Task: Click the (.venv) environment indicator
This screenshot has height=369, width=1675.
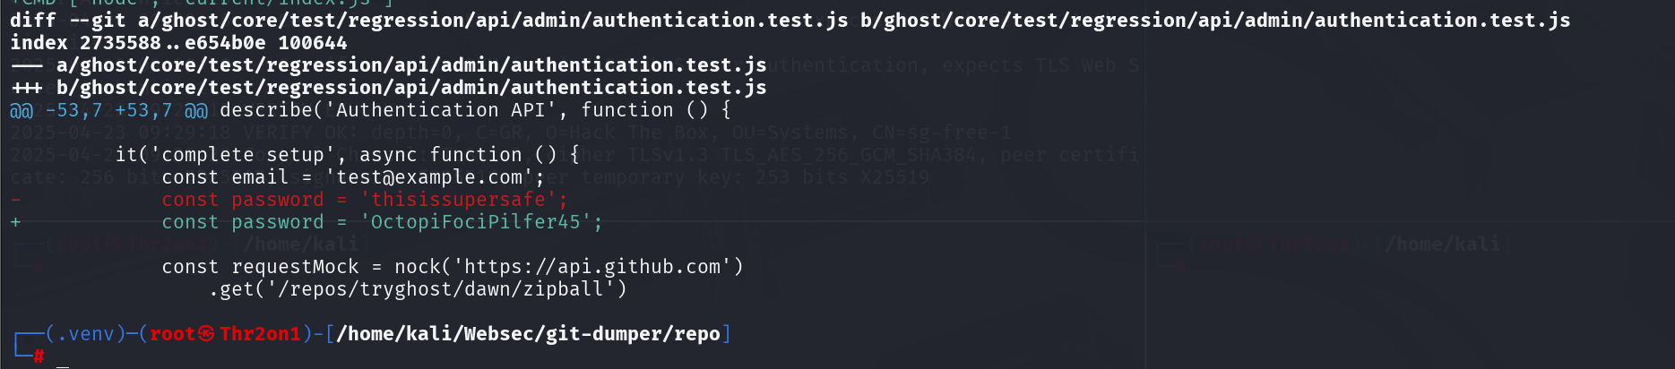Action: coord(81,334)
